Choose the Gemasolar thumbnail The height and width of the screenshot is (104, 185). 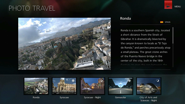coord(121,86)
